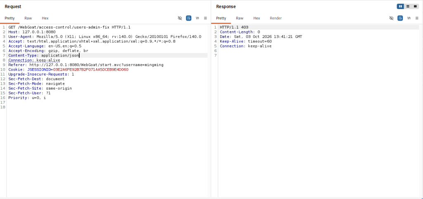Toggle Response panel pretty-print wrap icon
Image resolution: width=423 pixels, height=199 pixels.
[x=400, y=18]
